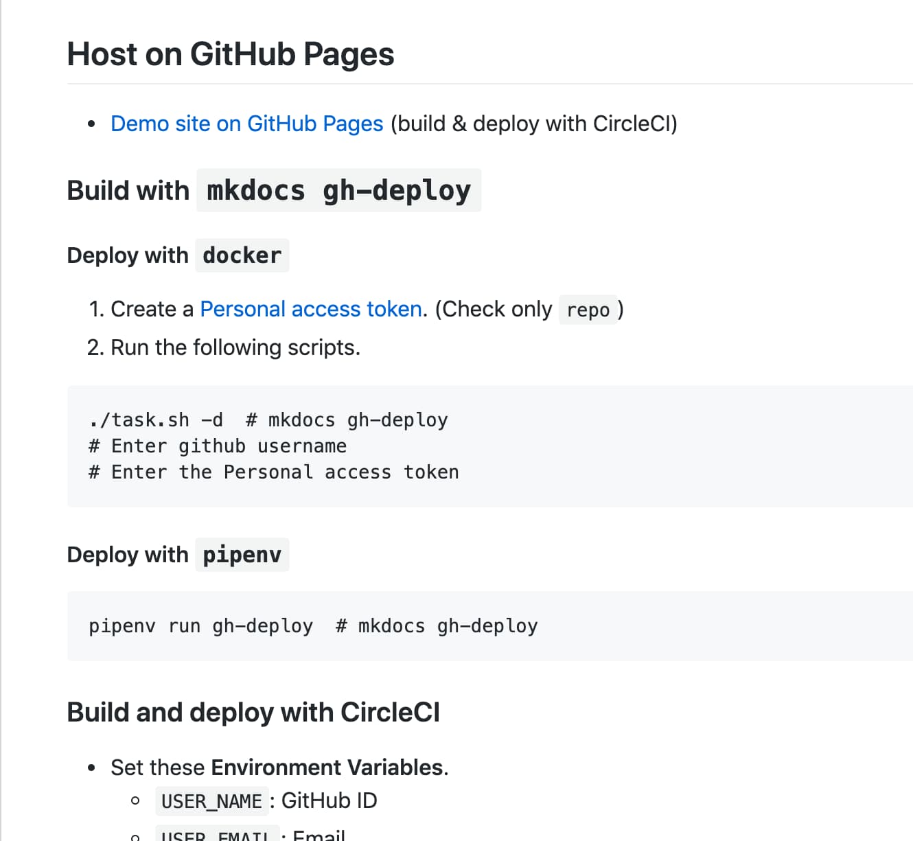
Task: Click the build & deploy with CircleCI note
Action: click(533, 124)
